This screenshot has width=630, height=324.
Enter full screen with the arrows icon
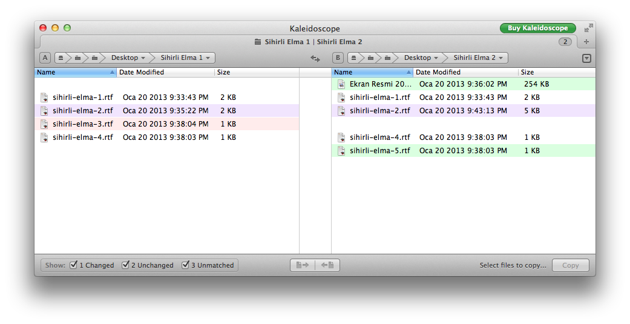coord(588,28)
